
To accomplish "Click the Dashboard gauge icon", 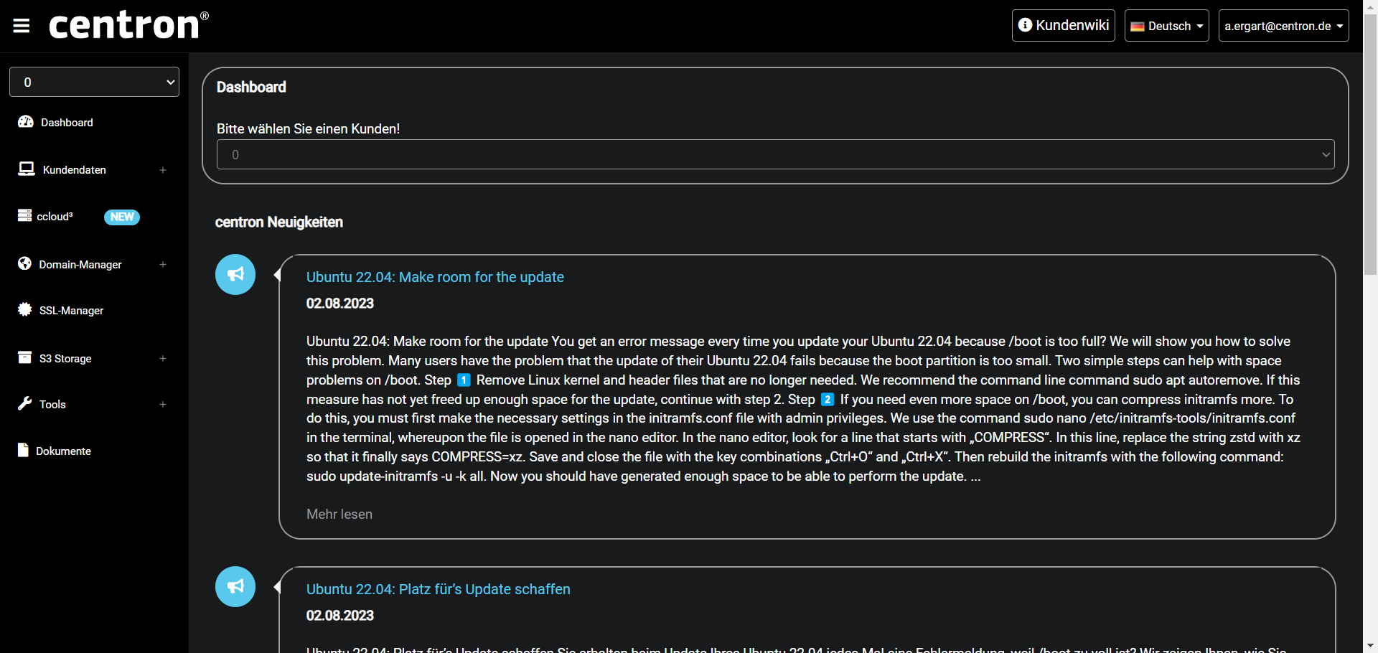I will tap(26, 122).
